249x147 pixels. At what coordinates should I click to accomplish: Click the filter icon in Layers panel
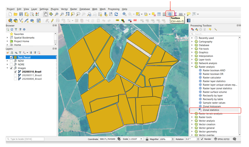coord(20,53)
